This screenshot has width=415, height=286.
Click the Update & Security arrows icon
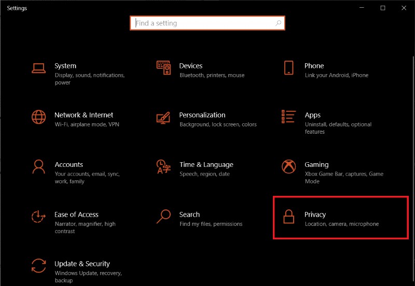point(38,266)
